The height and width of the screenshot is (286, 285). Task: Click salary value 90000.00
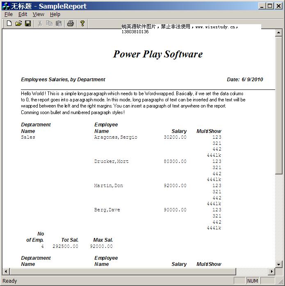click(x=175, y=210)
